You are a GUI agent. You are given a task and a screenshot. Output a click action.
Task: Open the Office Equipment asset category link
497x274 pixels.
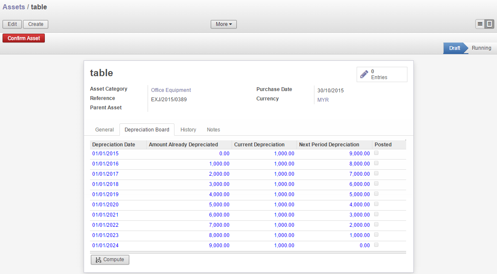coord(171,90)
